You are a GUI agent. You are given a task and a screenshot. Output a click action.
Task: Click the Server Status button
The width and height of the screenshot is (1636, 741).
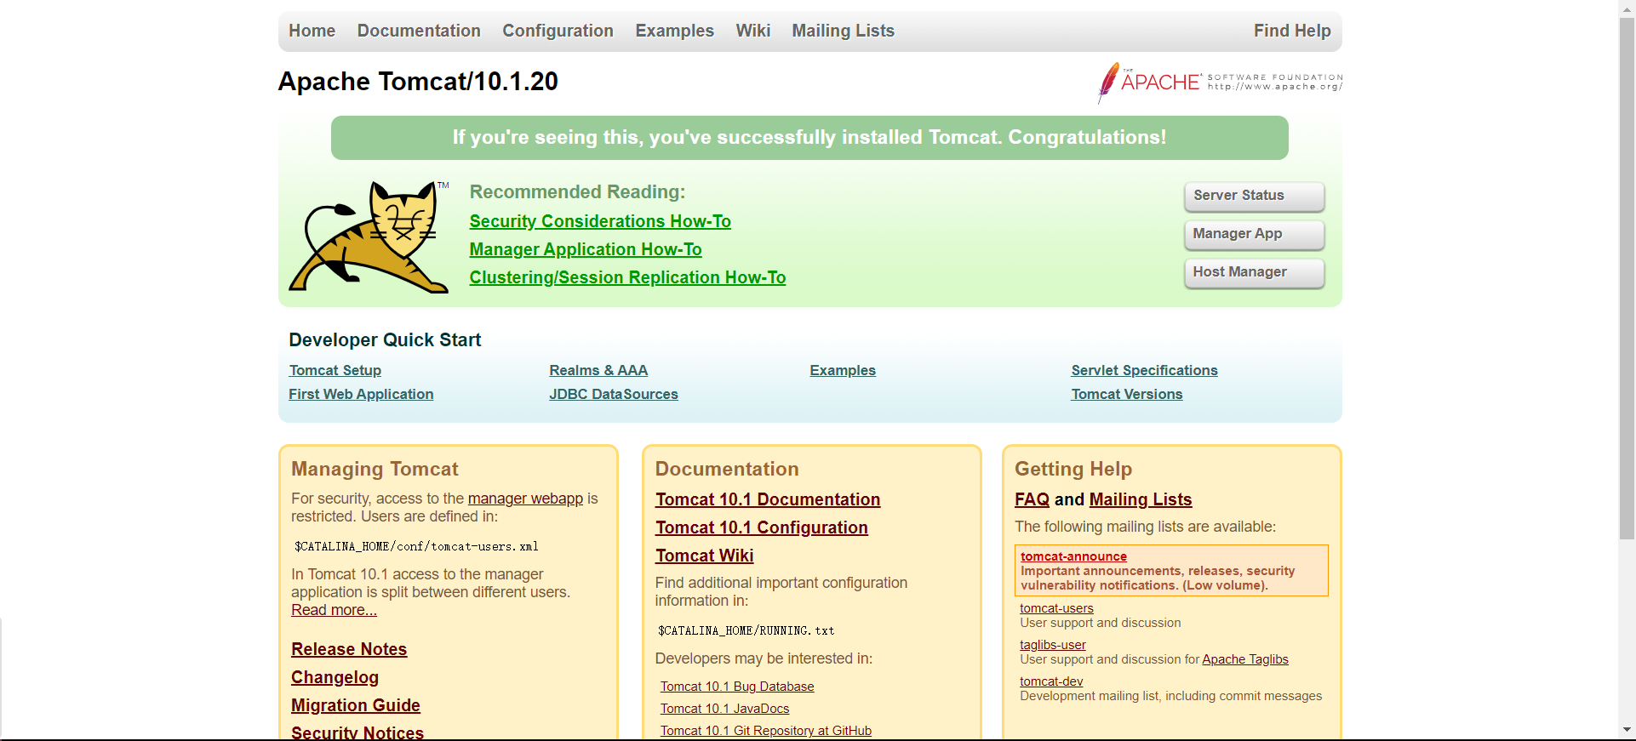coord(1254,196)
